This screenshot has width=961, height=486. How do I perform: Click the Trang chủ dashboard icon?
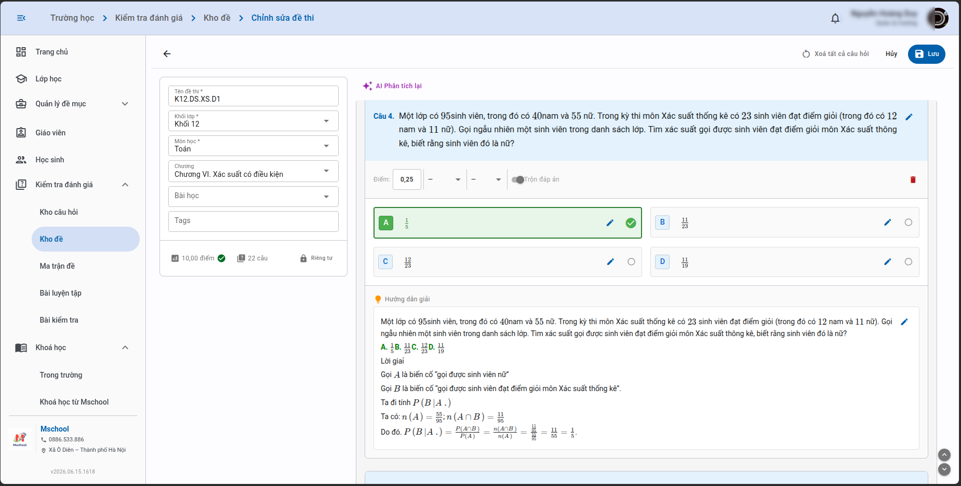pos(21,52)
